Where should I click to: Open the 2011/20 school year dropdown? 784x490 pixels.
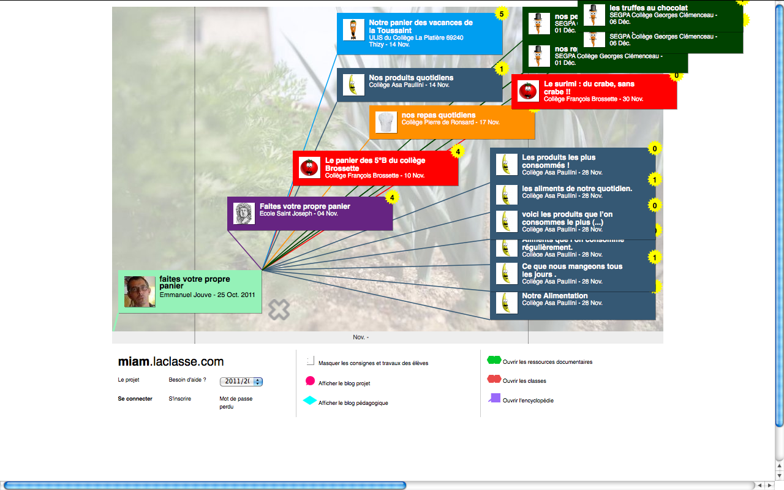coord(241,382)
